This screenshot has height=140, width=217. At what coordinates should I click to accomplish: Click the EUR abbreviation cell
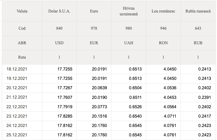94,43
